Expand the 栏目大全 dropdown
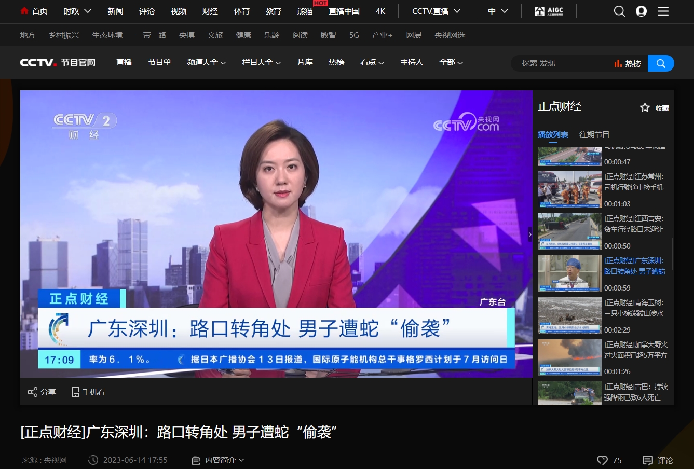Screen dimensions: 694x469 point(261,62)
